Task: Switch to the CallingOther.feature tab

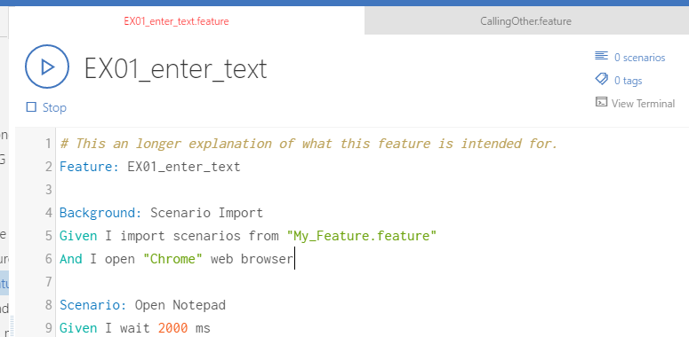Action: [x=526, y=21]
